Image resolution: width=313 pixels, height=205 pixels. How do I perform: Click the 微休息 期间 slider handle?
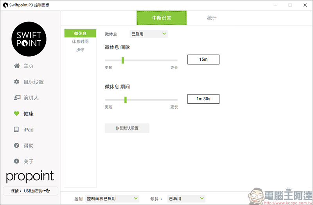click(126, 100)
